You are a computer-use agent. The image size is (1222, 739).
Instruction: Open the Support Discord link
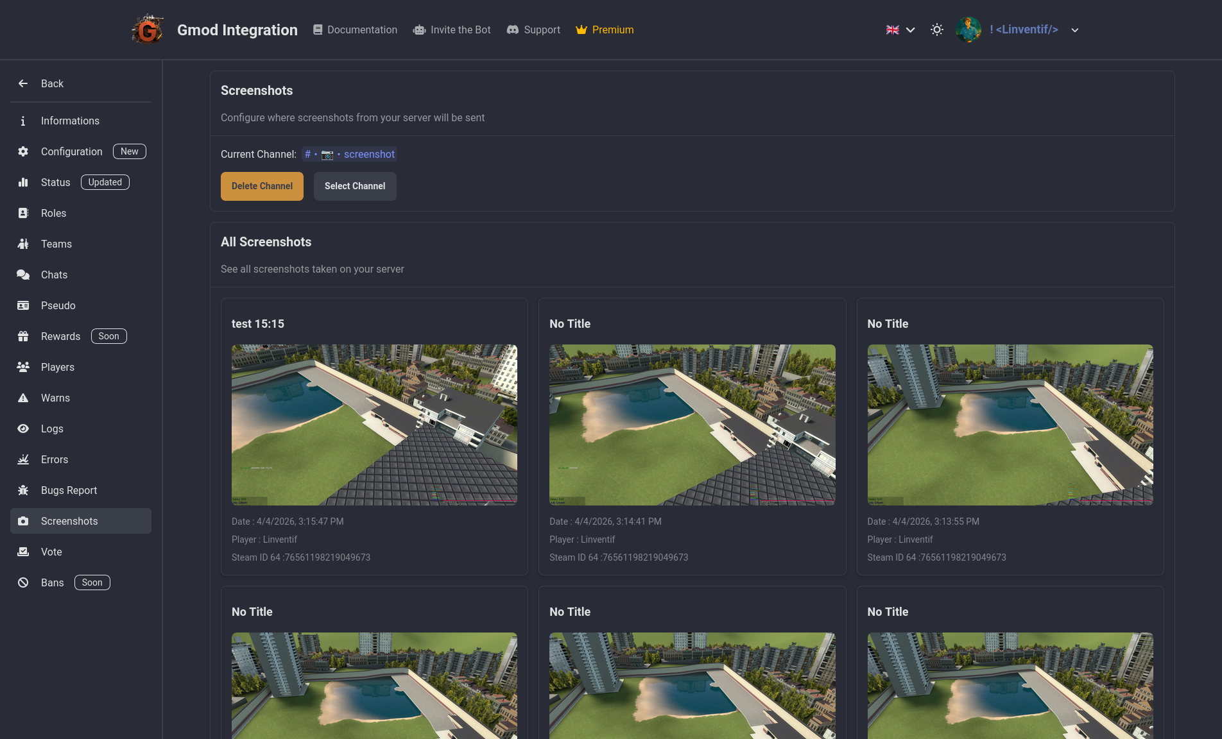coord(533,30)
